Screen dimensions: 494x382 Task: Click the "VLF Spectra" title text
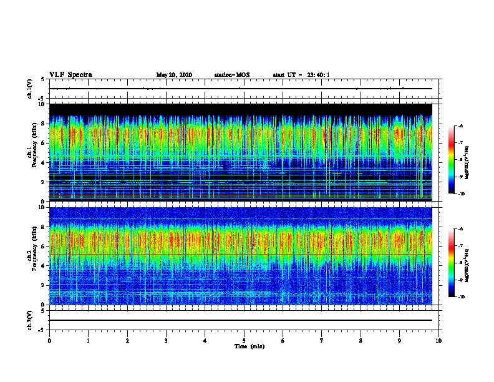coord(70,75)
